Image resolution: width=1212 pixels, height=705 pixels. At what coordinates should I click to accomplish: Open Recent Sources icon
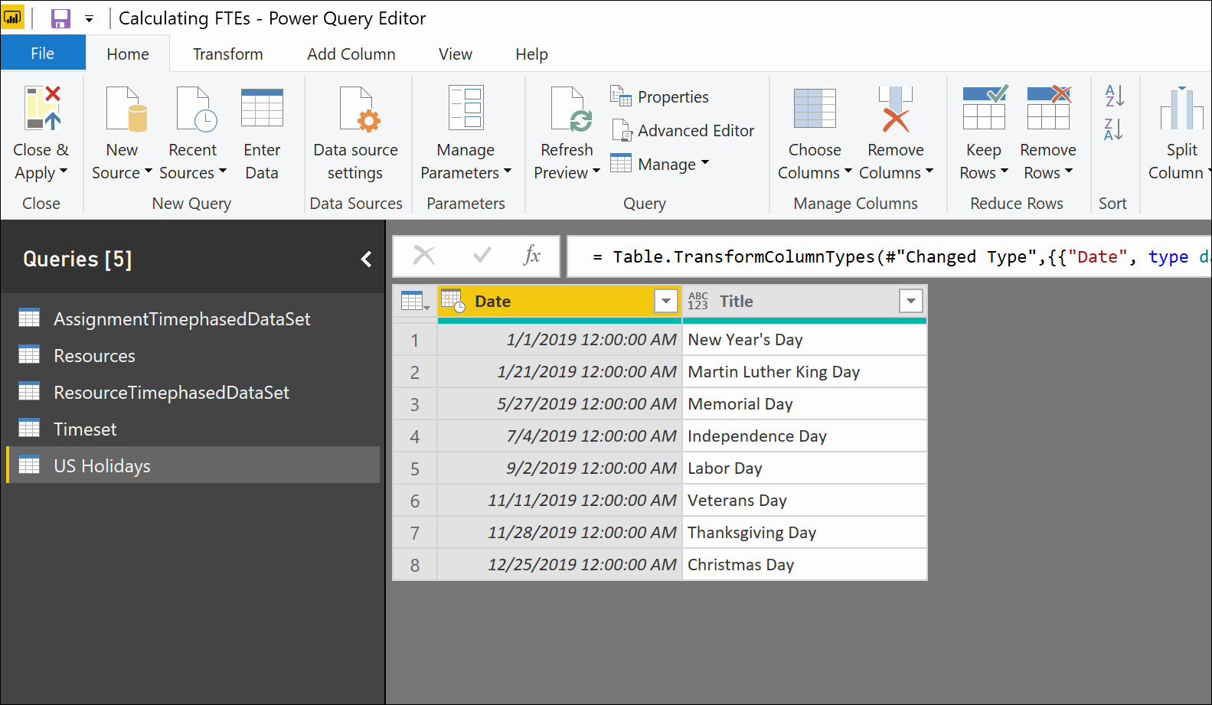197,109
